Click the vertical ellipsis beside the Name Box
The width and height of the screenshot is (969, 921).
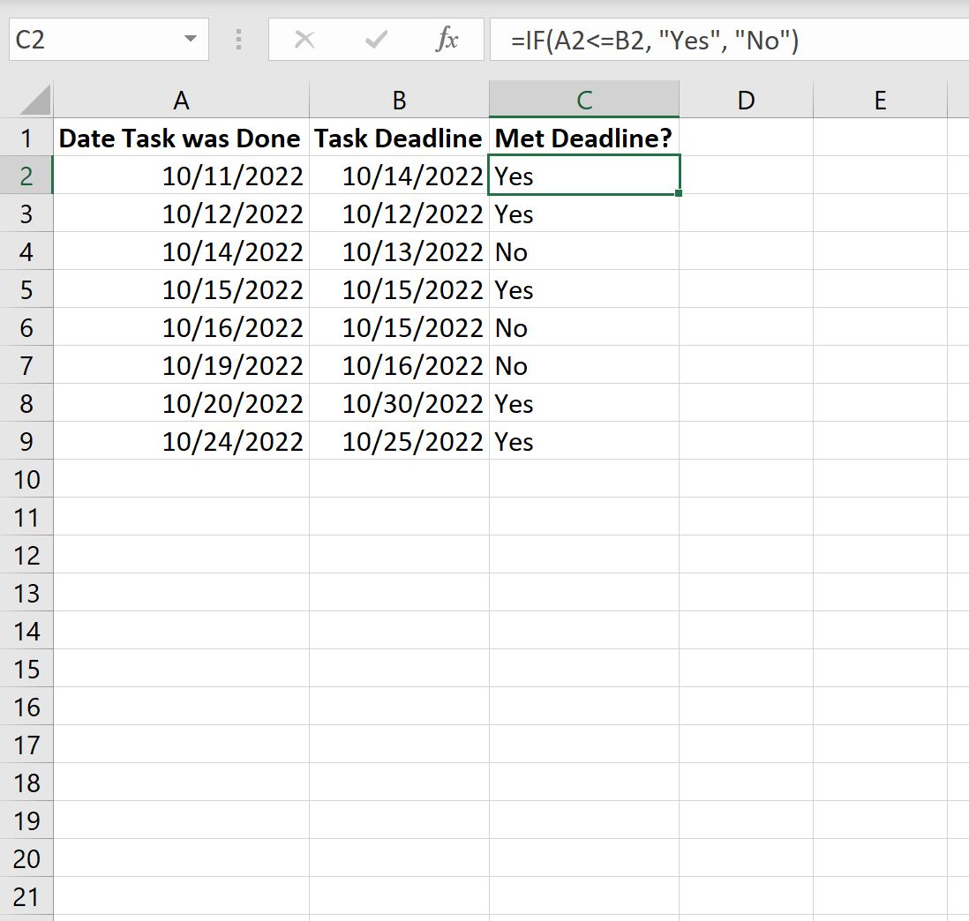[237, 39]
